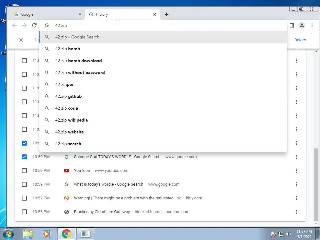Open the side panel icon

[292, 25]
